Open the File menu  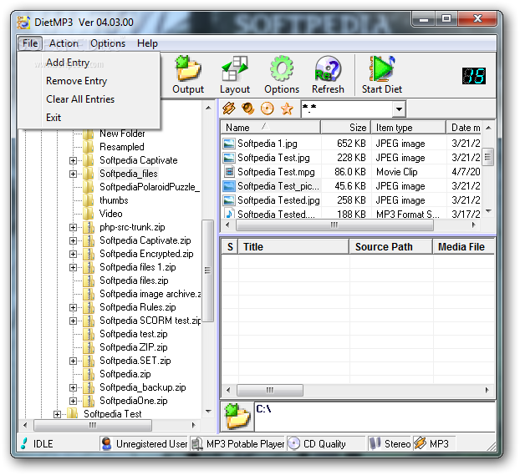tap(30, 43)
